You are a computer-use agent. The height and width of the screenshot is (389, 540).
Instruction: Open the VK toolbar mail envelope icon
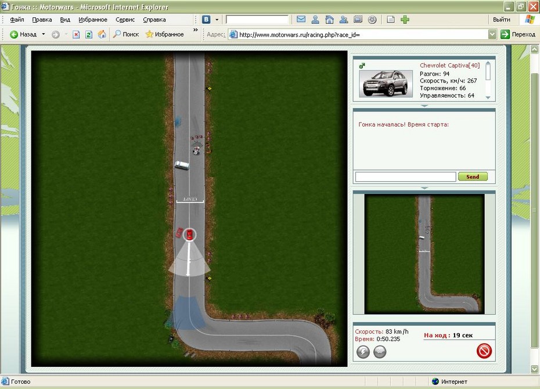click(x=301, y=19)
